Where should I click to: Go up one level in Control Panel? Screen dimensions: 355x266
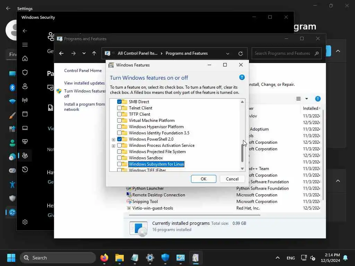pyautogui.click(x=94, y=53)
